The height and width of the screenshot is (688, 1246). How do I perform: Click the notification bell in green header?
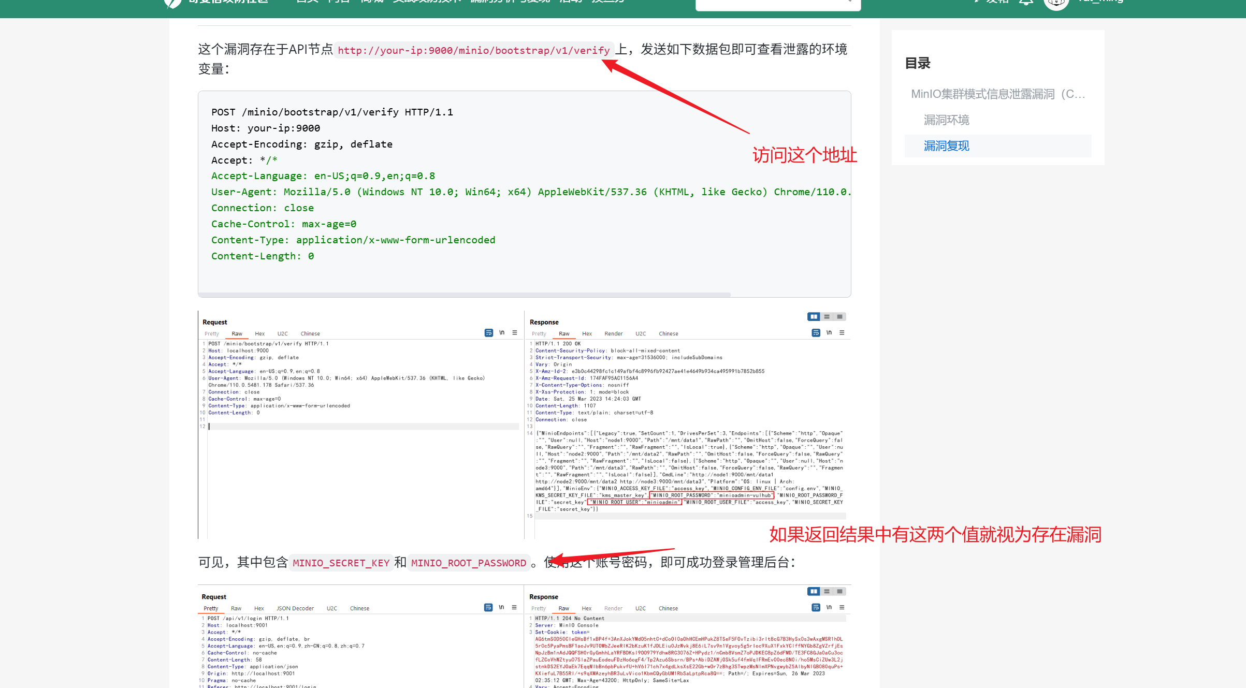(1026, 3)
